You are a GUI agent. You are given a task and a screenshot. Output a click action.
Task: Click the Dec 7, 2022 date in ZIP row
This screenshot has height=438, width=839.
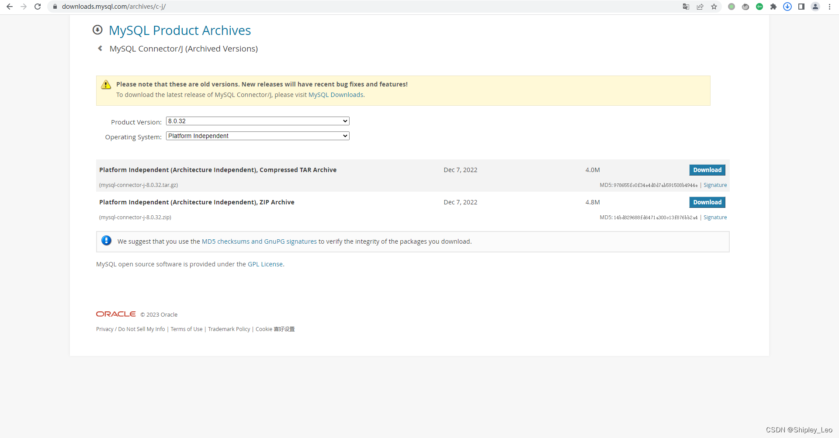(461, 202)
